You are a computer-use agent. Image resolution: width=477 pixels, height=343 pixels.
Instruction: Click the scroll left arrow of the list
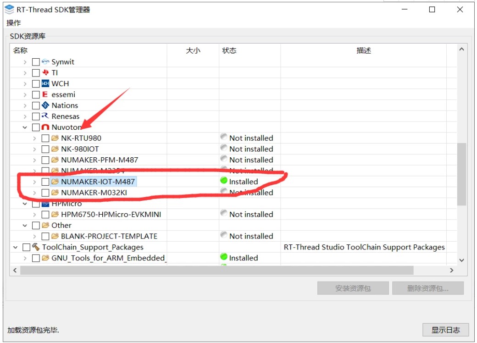coord(15,271)
